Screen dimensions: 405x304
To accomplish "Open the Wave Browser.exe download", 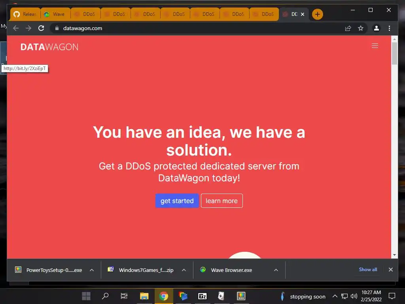I will [226, 270].
